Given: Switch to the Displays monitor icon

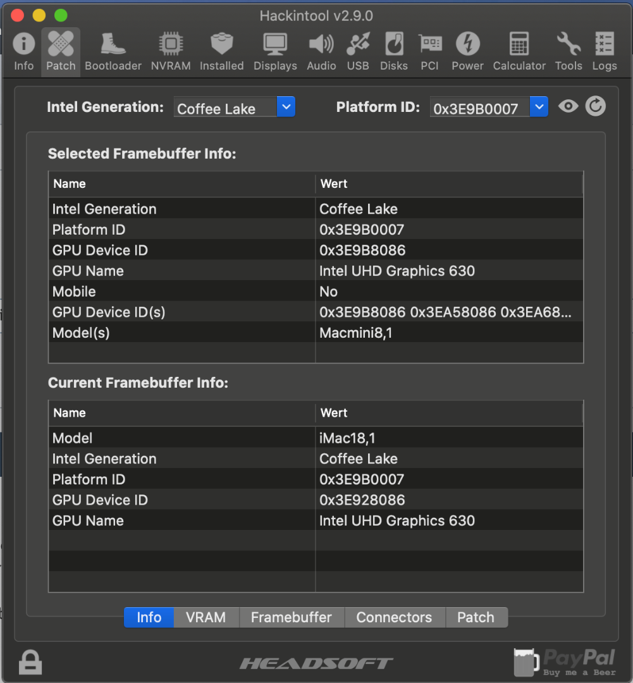Looking at the screenshot, I should [x=275, y=45].
